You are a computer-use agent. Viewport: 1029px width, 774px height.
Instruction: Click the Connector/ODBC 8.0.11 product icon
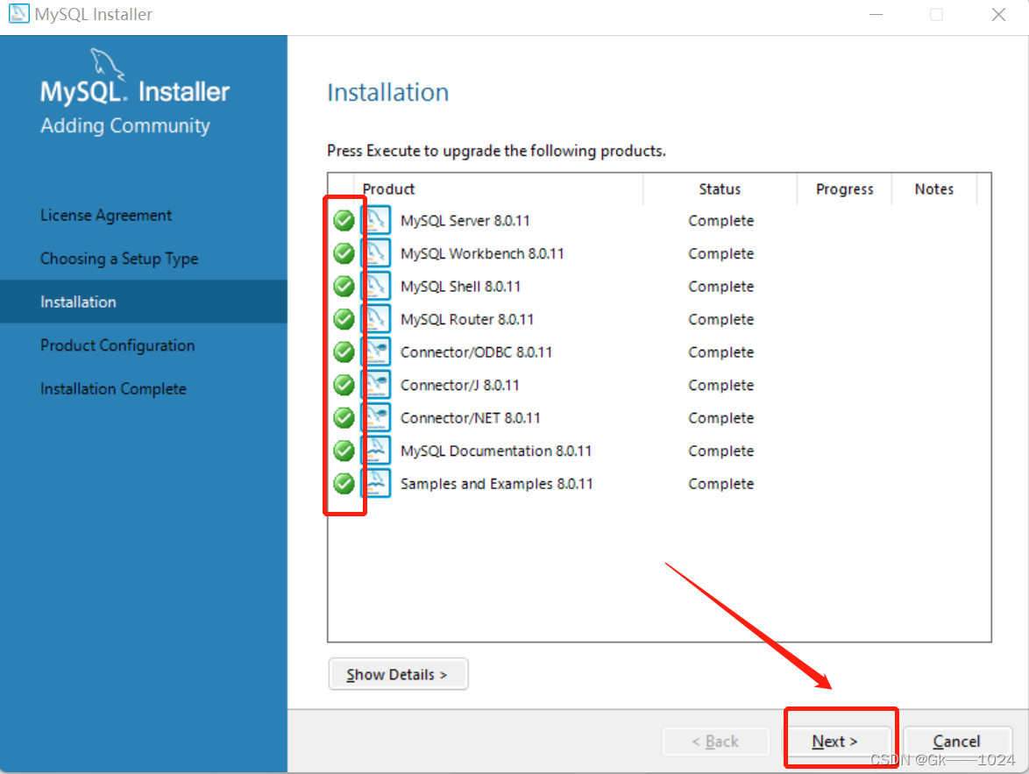point(376,351)
